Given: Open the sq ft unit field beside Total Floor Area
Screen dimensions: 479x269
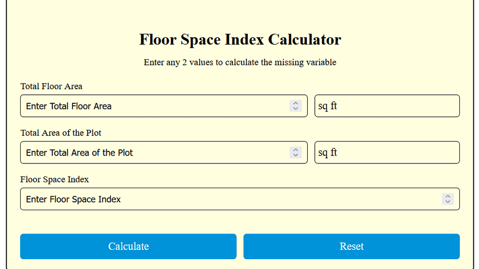Looking at the screenshot, I should [x=387, y=106].
